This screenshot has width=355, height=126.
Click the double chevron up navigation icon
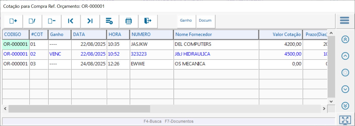point(345,39)
